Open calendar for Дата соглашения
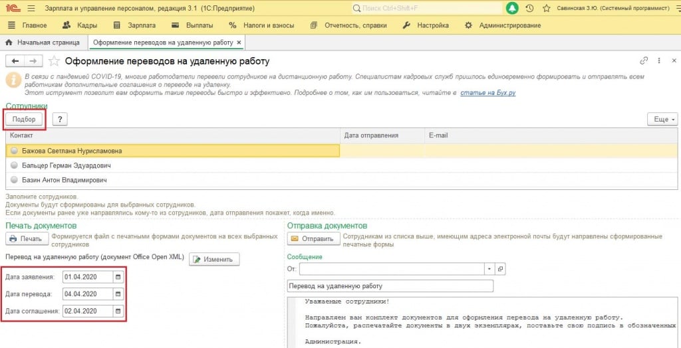681x348 pixels. tap(118, 311)
